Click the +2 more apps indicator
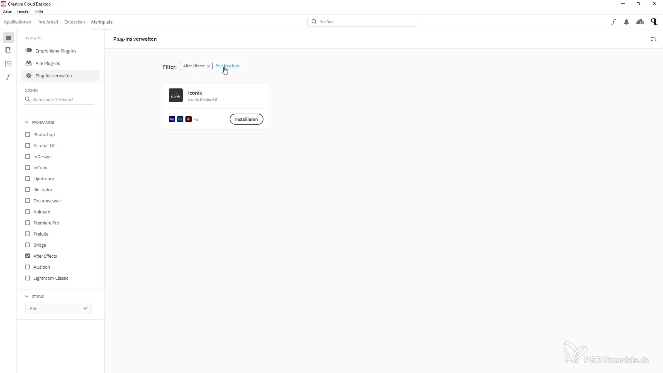The width and height of the screenshot is (663, 373). 196,119
